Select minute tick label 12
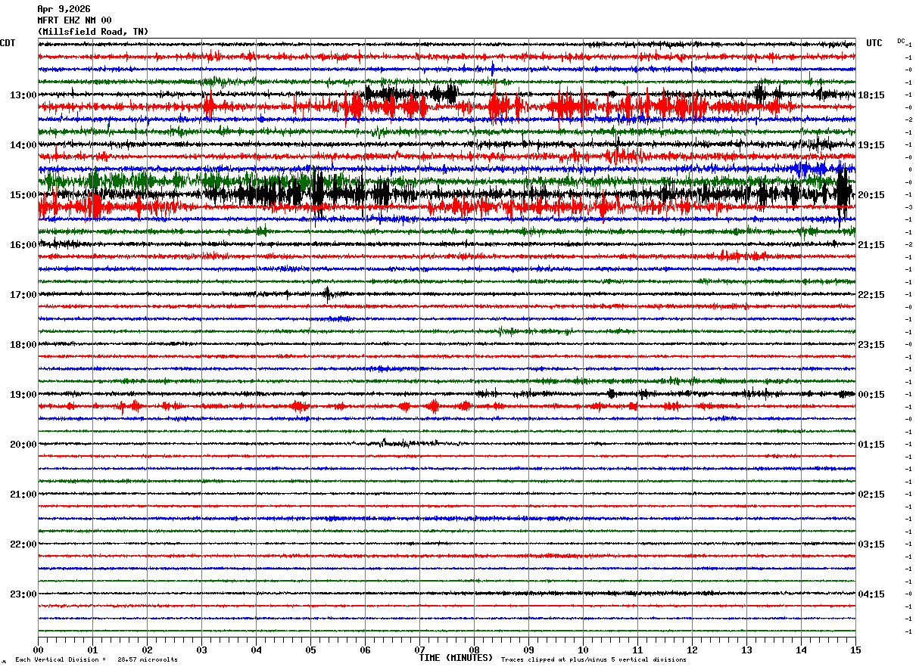This screenshot has width=916, height=670. [692, 650]
